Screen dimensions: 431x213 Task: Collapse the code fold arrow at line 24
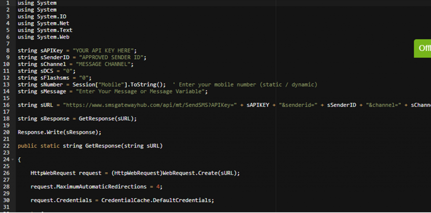click(x=13, y=160)
